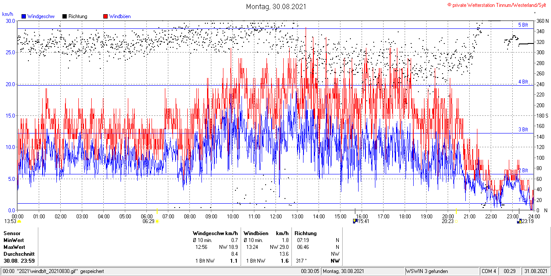Click the 18:00 time axis label
551x276 pixels.
pos(405,216)
